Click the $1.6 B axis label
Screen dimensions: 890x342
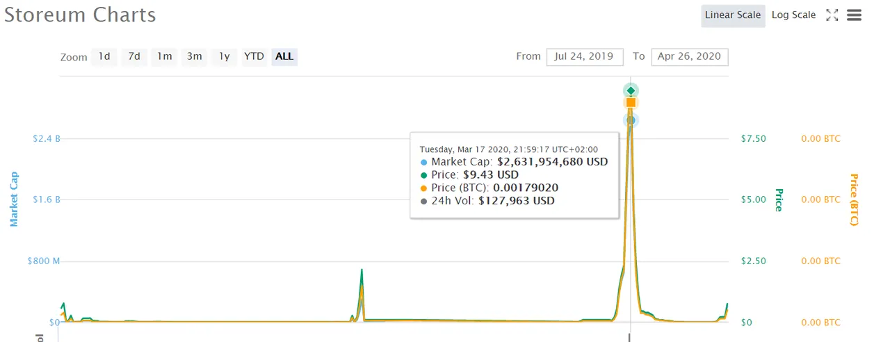pyautogui.click(x=47, y=199)
